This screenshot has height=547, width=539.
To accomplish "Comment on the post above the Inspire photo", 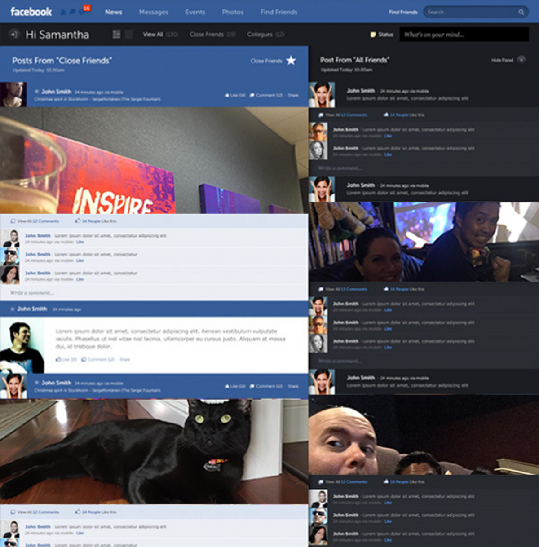I will coord(266,95).
